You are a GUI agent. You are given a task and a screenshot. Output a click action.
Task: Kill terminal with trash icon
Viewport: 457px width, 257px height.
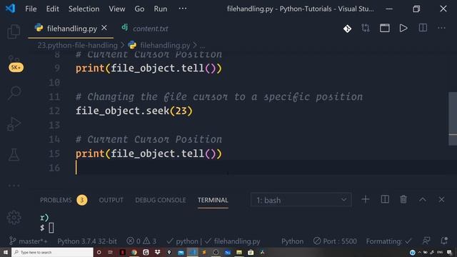[403, 200]
